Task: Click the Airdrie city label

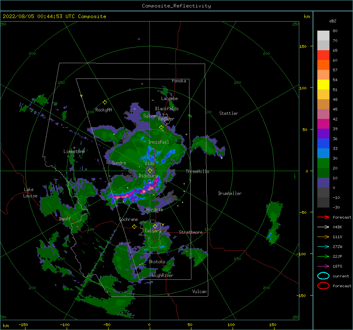Action: [x=155, y=210]
